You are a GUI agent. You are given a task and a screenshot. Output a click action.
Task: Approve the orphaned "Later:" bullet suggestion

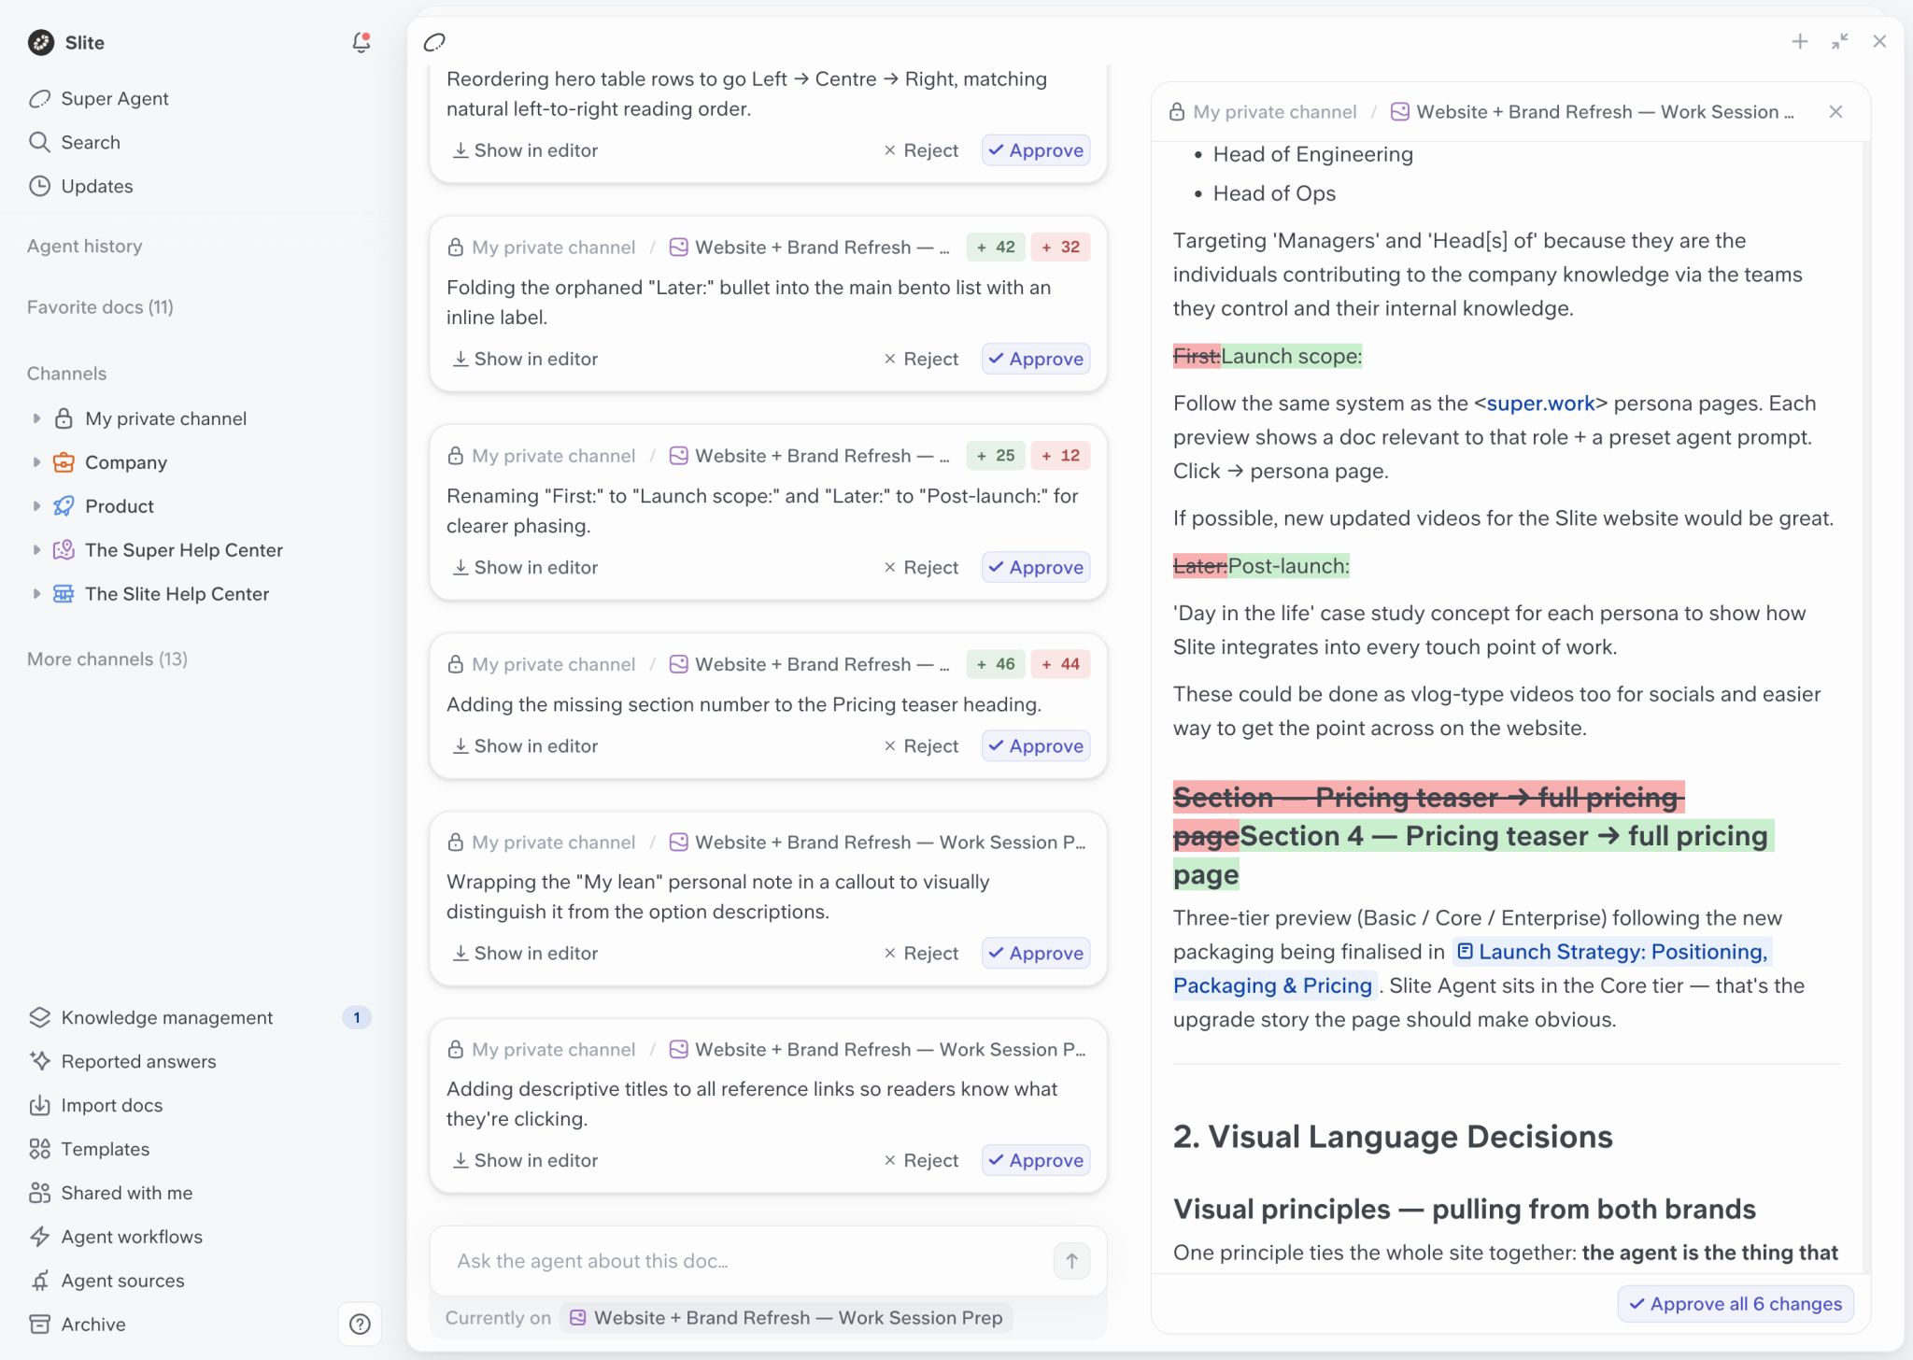pyautogui.click(x=1036, y=359)
